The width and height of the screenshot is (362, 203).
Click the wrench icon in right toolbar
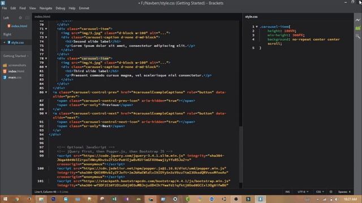point(357,36)
